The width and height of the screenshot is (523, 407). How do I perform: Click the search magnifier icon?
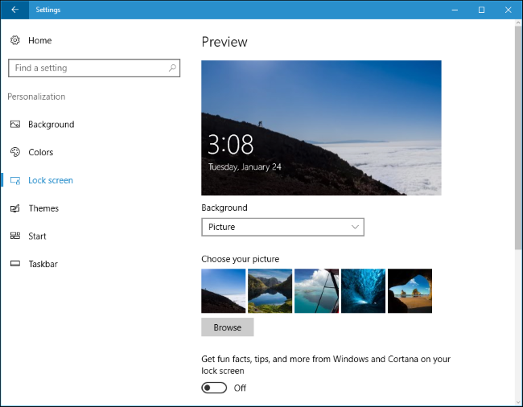172,68
